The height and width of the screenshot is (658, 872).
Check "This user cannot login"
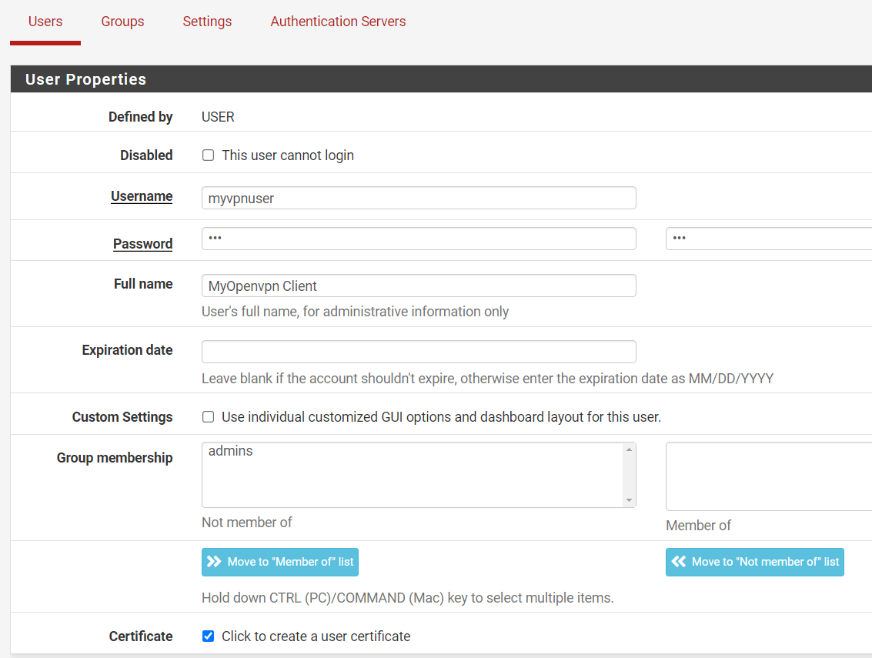[x=208, y=155]
